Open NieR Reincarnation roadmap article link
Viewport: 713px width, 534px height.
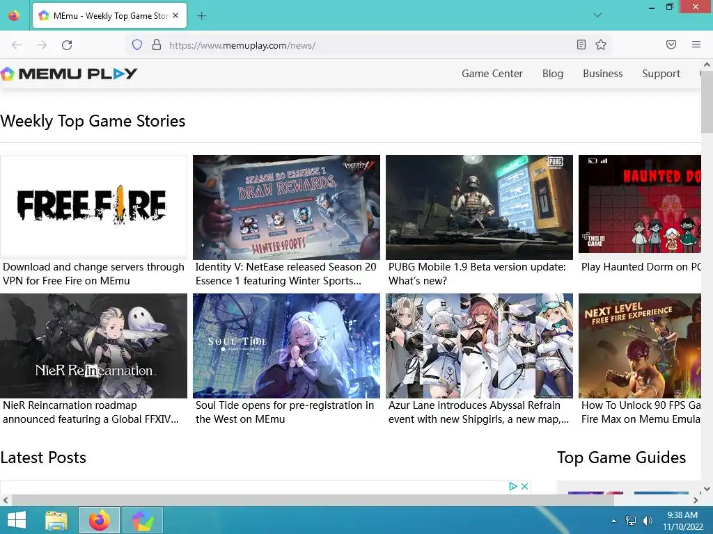pyautogui.click(x=91, y=412)
